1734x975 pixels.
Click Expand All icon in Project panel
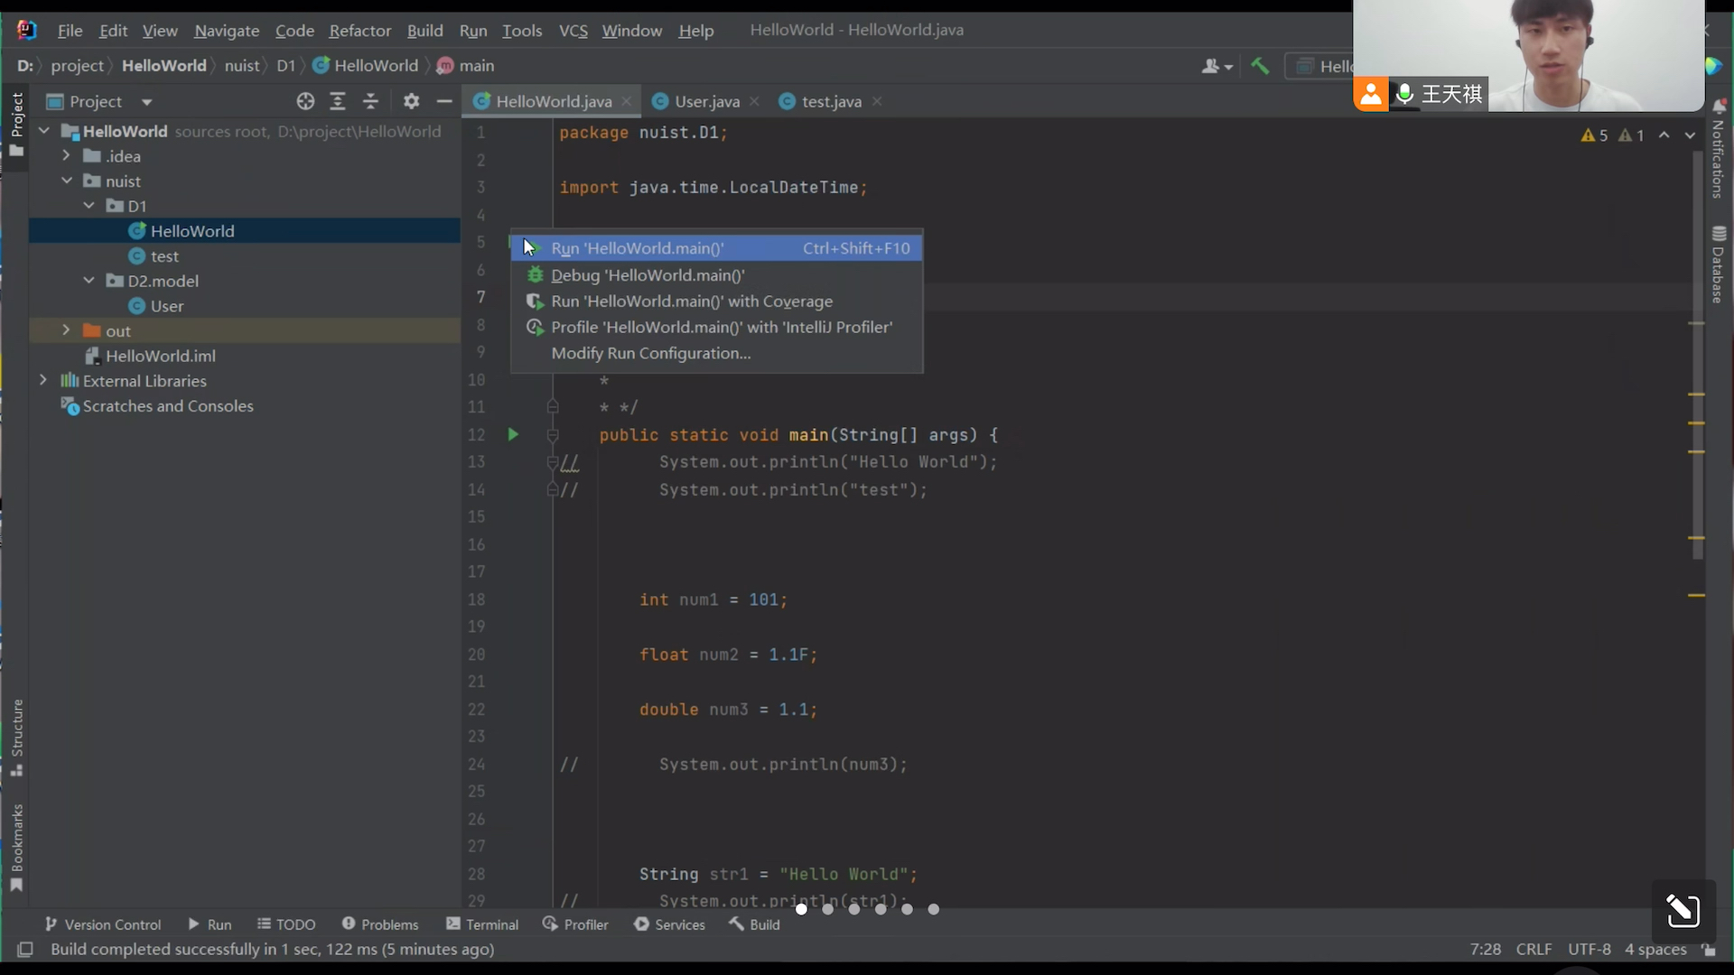(x=338, y=101)
